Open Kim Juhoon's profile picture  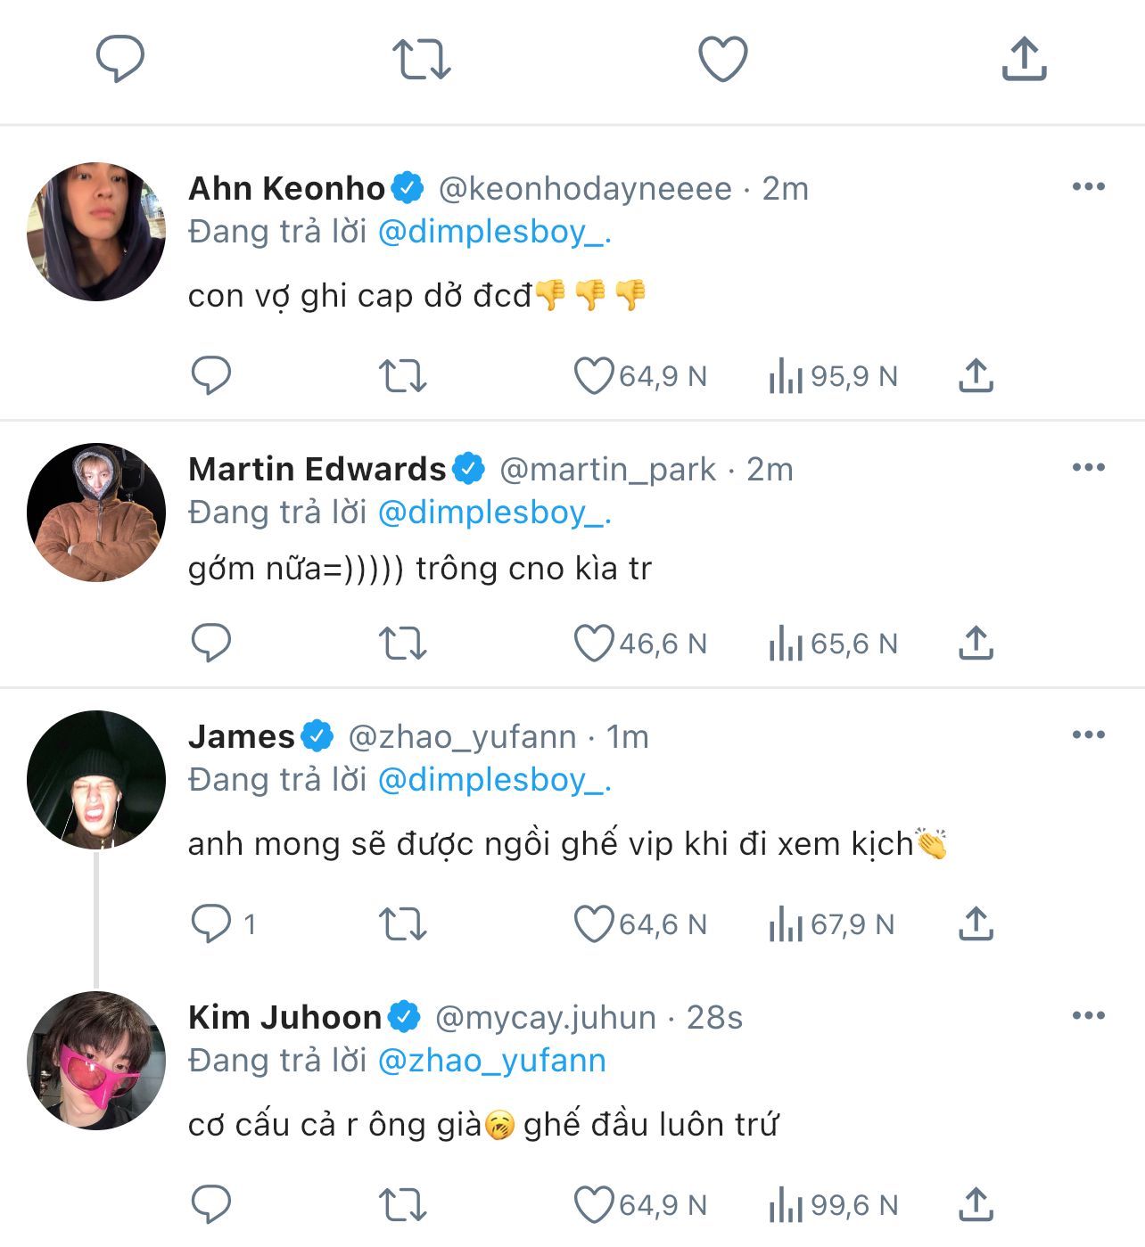point(96,1061)
